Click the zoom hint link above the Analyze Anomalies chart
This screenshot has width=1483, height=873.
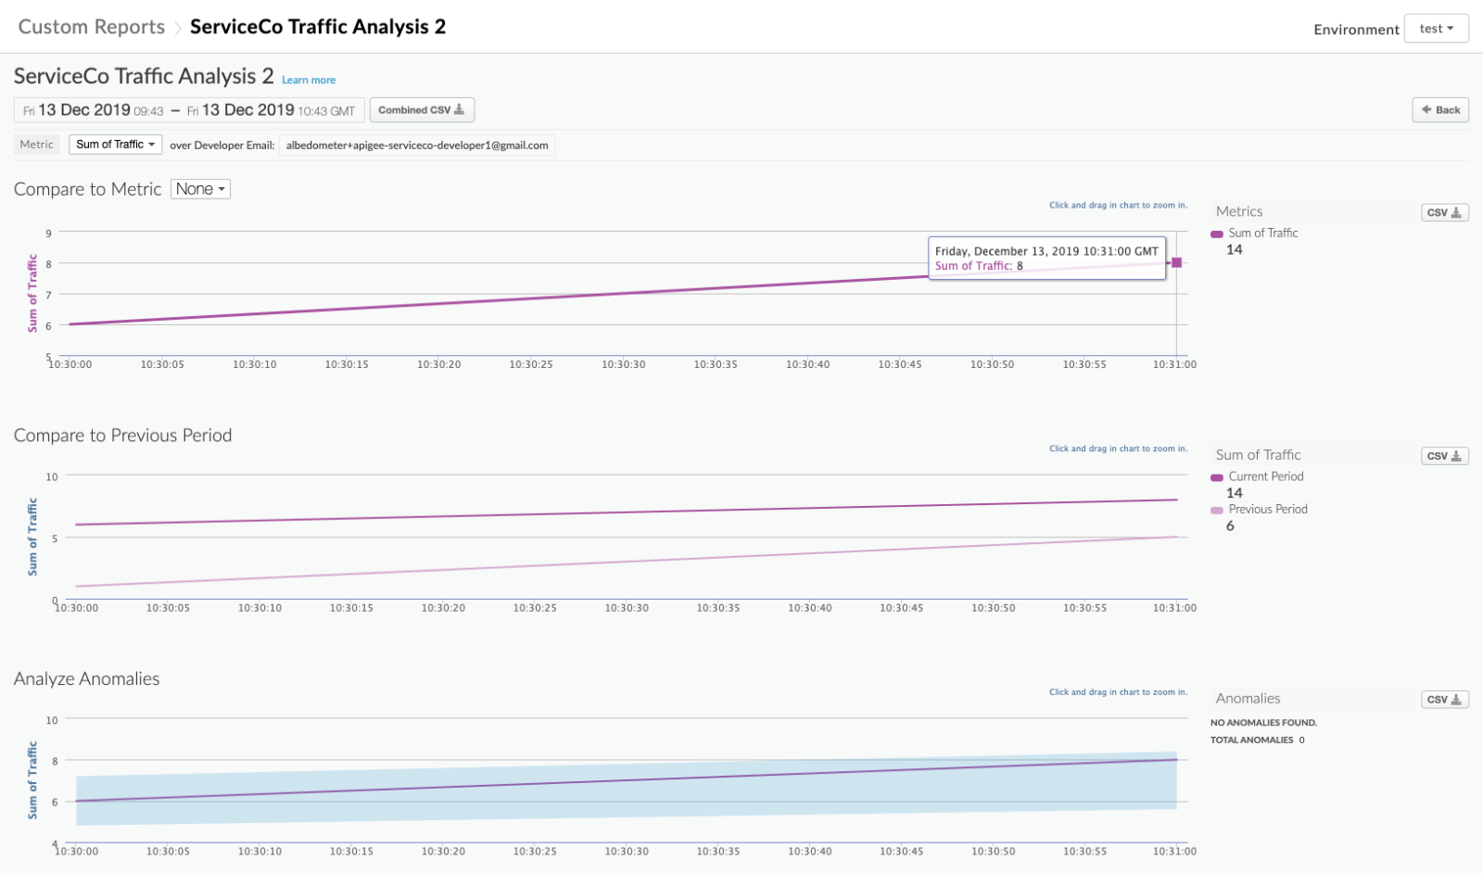pos(1117,691)
